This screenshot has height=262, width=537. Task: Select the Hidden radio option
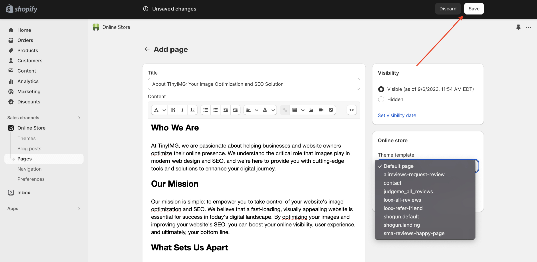pos(381,99)
